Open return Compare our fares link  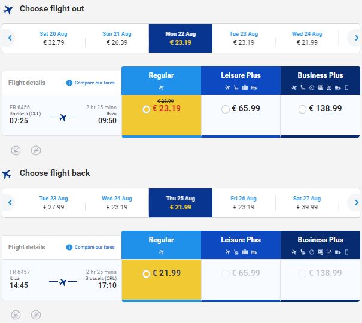coord(95,247)
